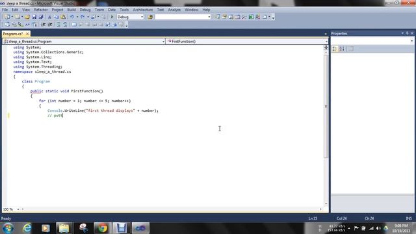416x234 pixels.
Task: Open the File menu
Action: click(5, 10)
